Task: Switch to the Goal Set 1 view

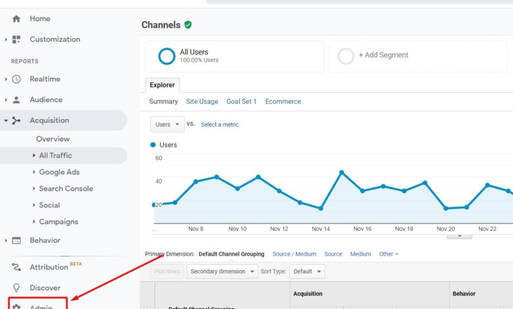Action: (x=241, y=102)
